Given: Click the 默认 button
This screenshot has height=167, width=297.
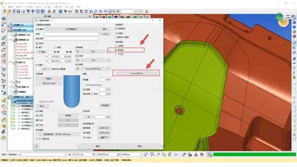Looking at the screenshot, I should (x=105, y=29).
